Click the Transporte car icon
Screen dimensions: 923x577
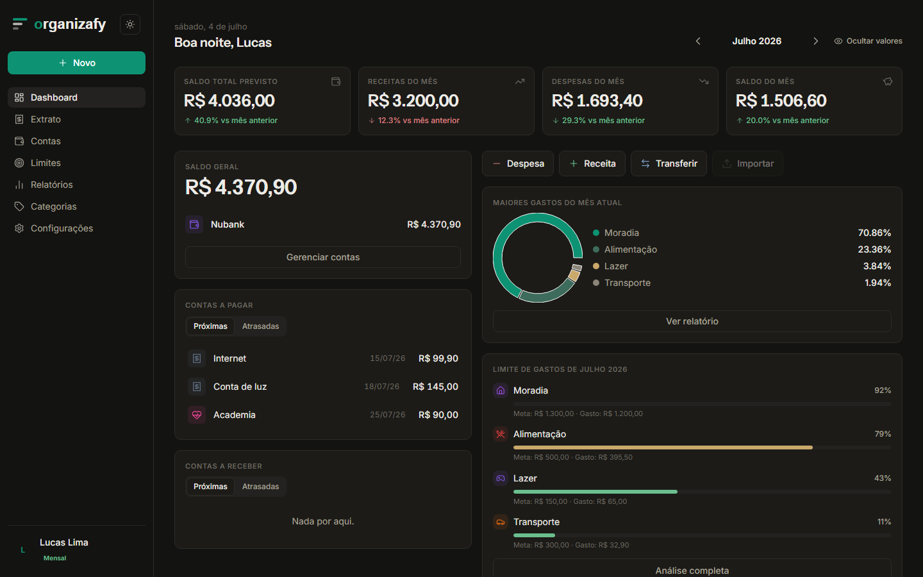point(501,522)
